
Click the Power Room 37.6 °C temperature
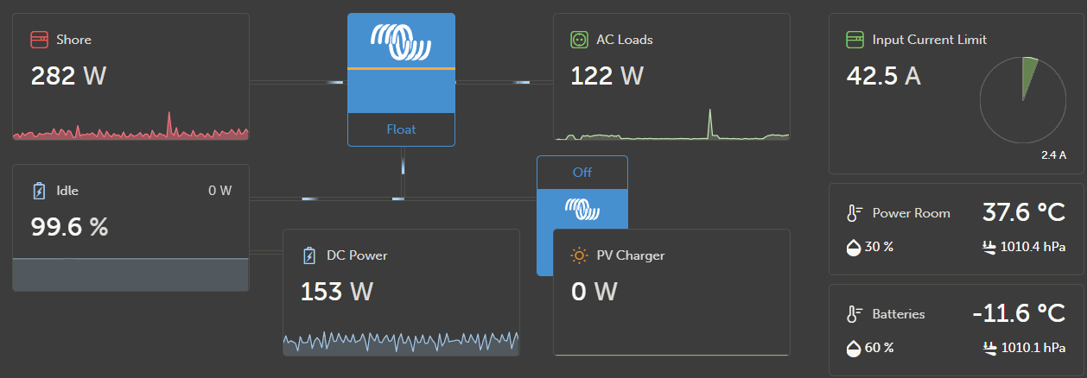[x=1024, y=211]
